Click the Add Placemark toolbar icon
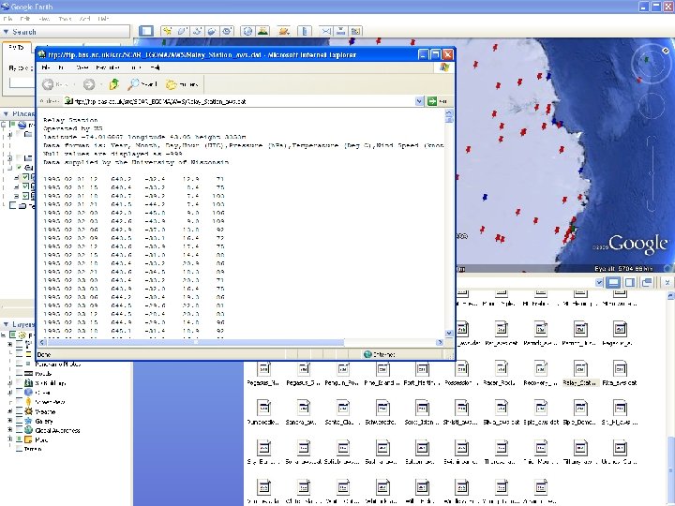The width and height of the screenshot is (675, 506). tap(166, 32)
